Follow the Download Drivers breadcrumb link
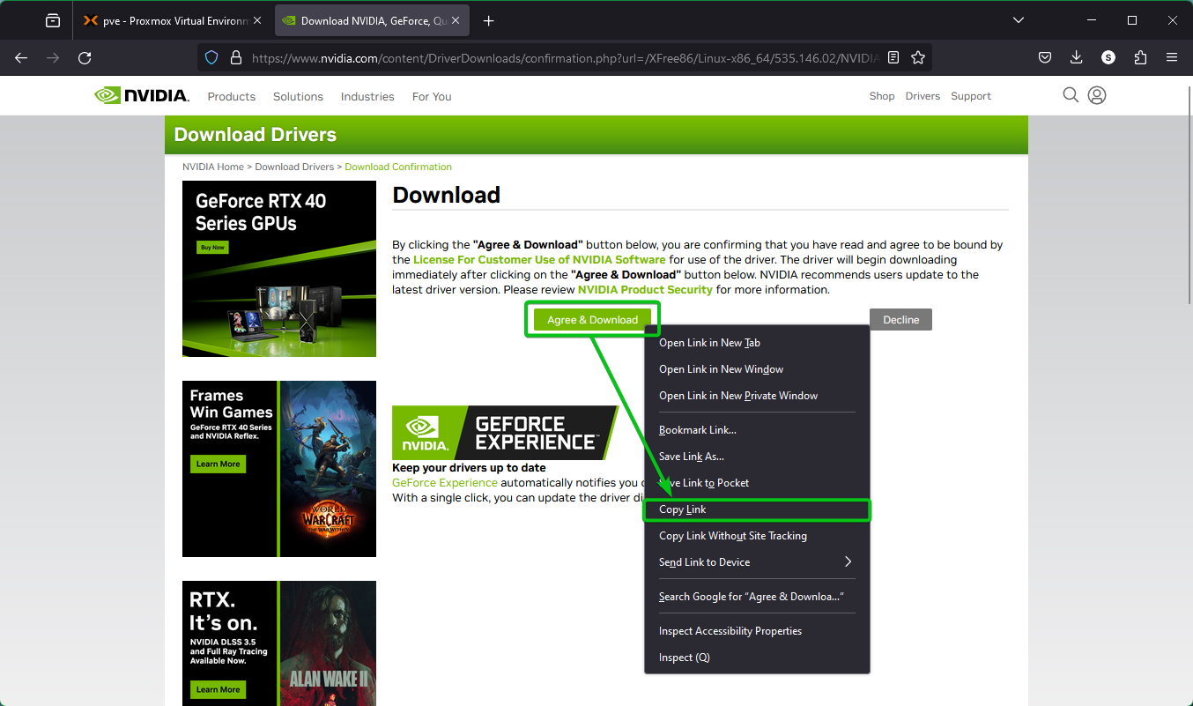 pos(294,167)
